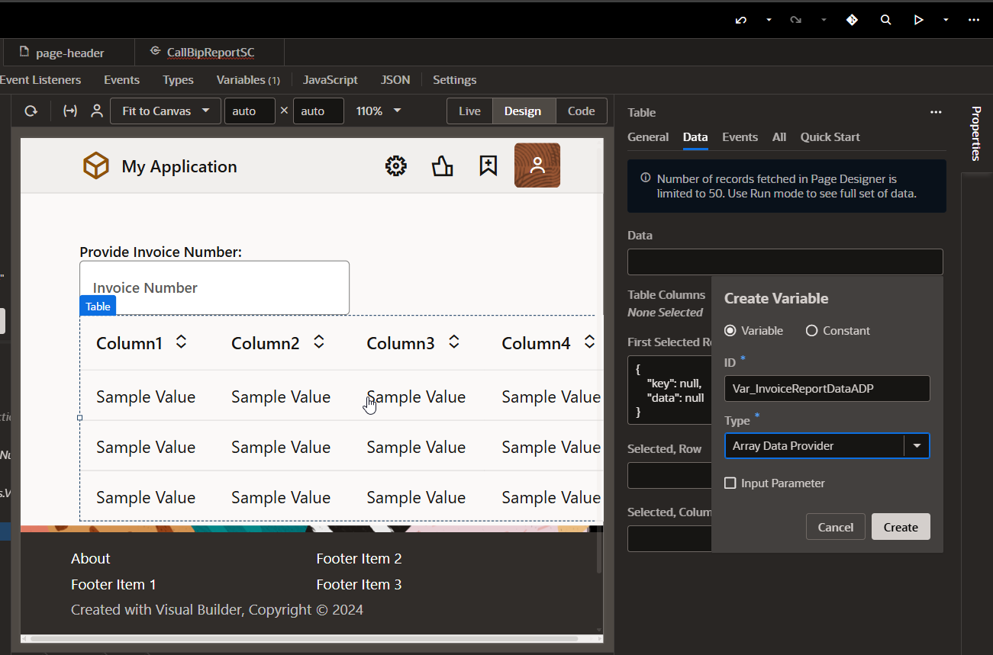Click the page input parameters icon
The height and width of the screenshot is (655, 993).
[69, 111]
